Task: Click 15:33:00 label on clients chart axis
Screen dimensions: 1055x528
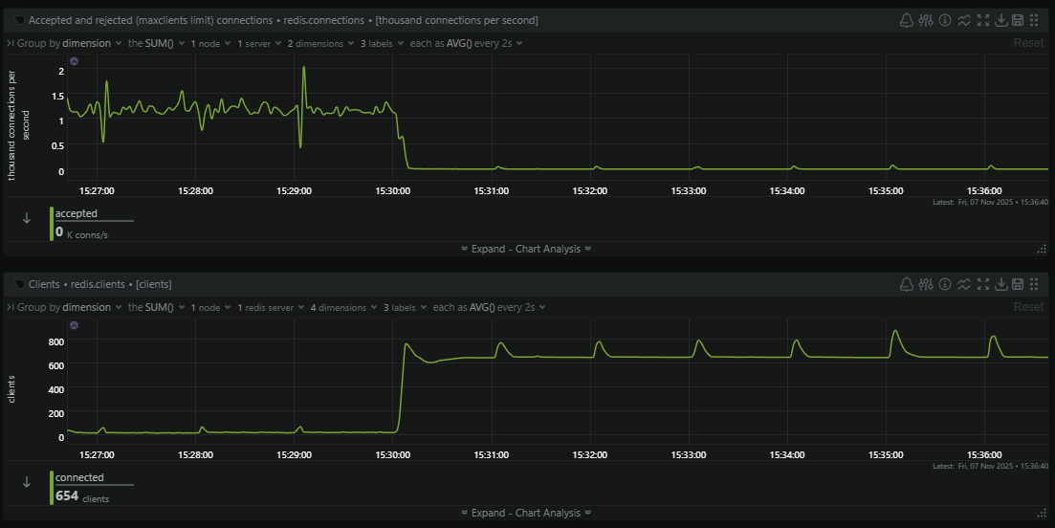Action: coord(689,454)
